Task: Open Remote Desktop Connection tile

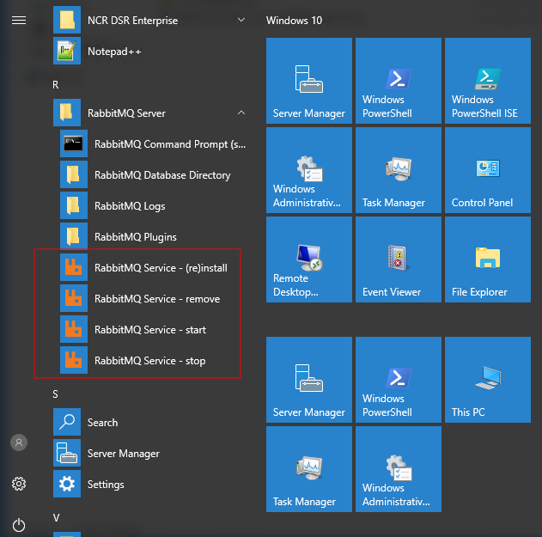Action: (309, 259)
